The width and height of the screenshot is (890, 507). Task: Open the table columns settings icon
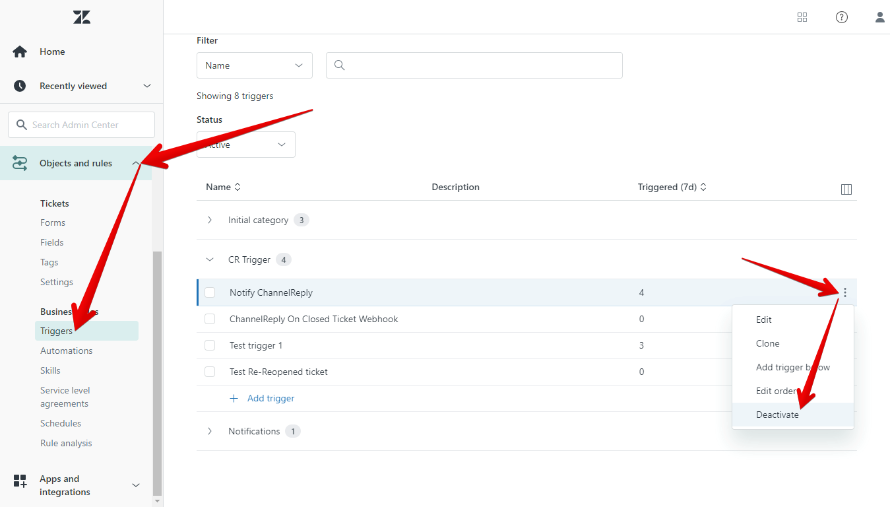click(x=846, y=189)
